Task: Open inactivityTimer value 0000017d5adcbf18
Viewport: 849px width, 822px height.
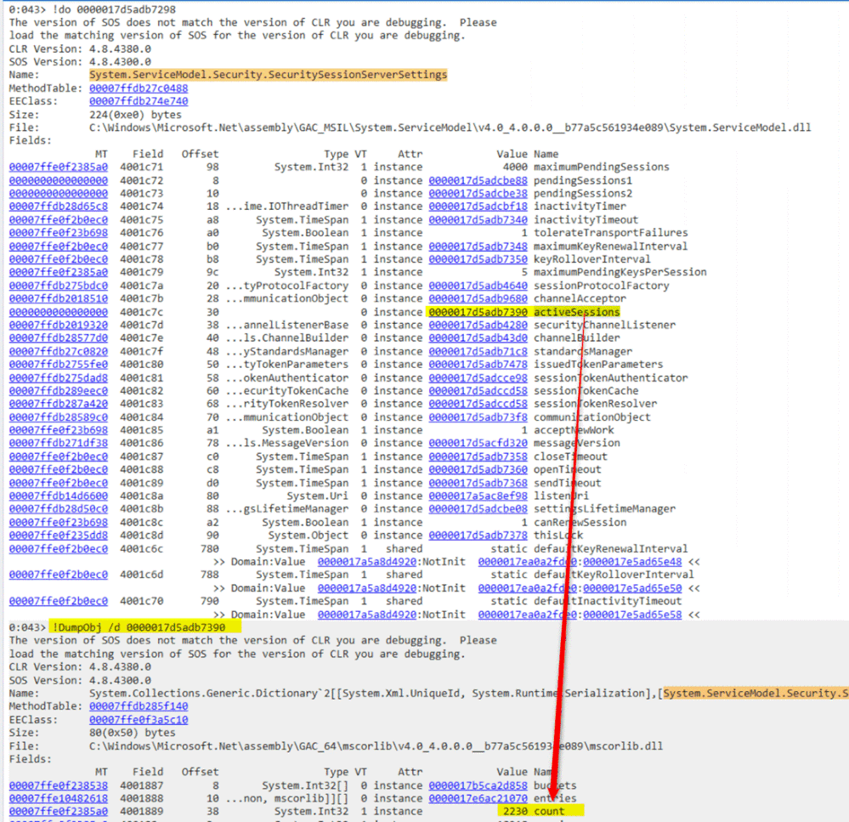Action: (x=478, y=207)
